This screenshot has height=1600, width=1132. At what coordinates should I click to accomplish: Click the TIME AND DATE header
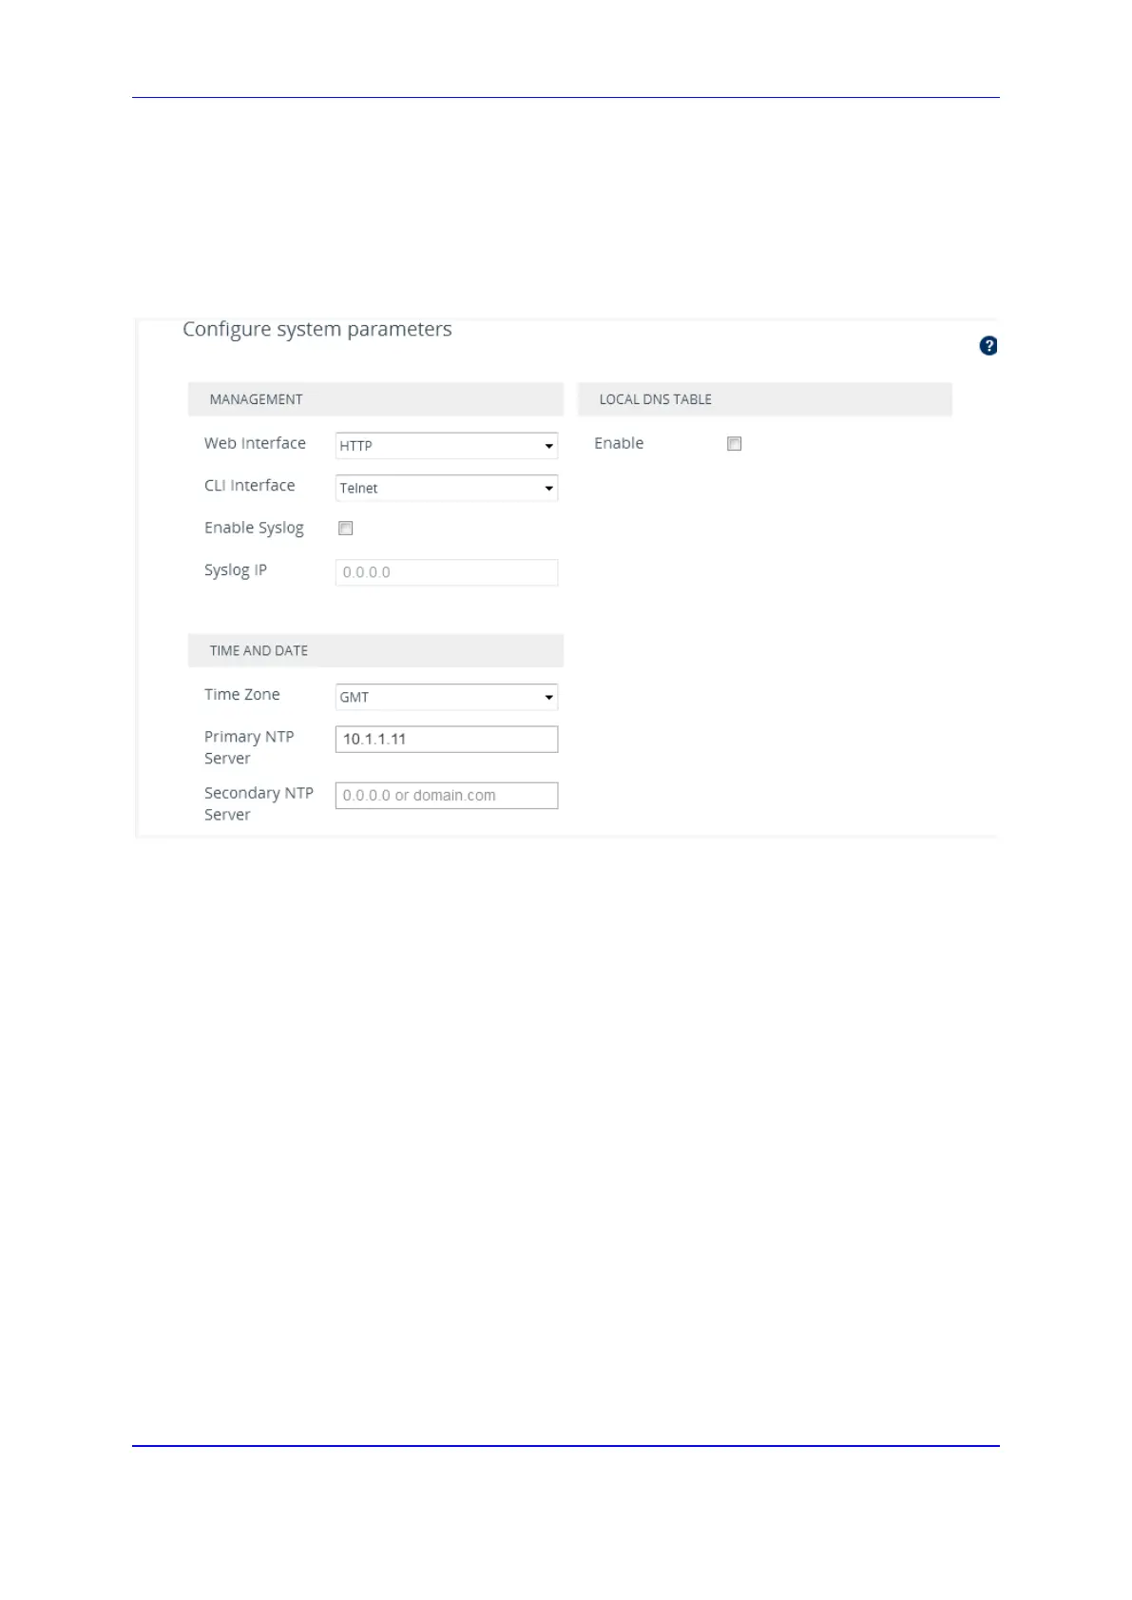(x=259, y=650)
